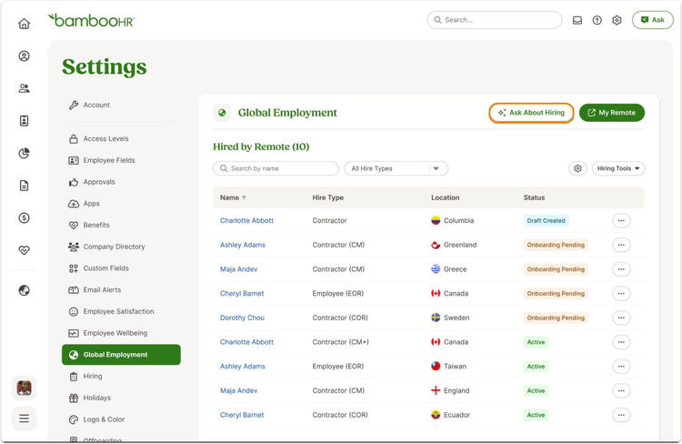Select Employee Fields in settings menu
682x444 pixels.
(109, 160)
